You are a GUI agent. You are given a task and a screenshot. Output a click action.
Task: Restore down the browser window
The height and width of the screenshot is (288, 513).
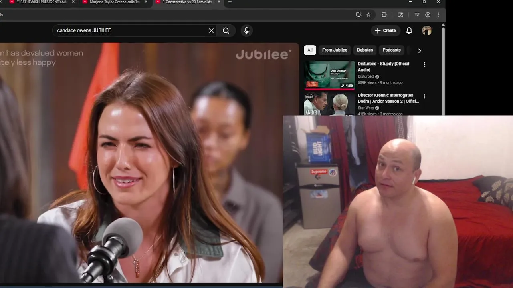[424, 2]
